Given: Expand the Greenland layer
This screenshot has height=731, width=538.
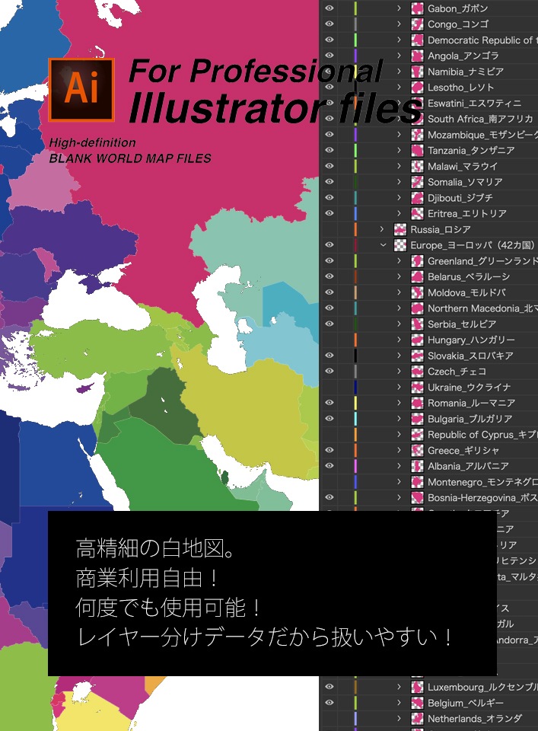Looking at the screenshot, I should click(400, 260).
